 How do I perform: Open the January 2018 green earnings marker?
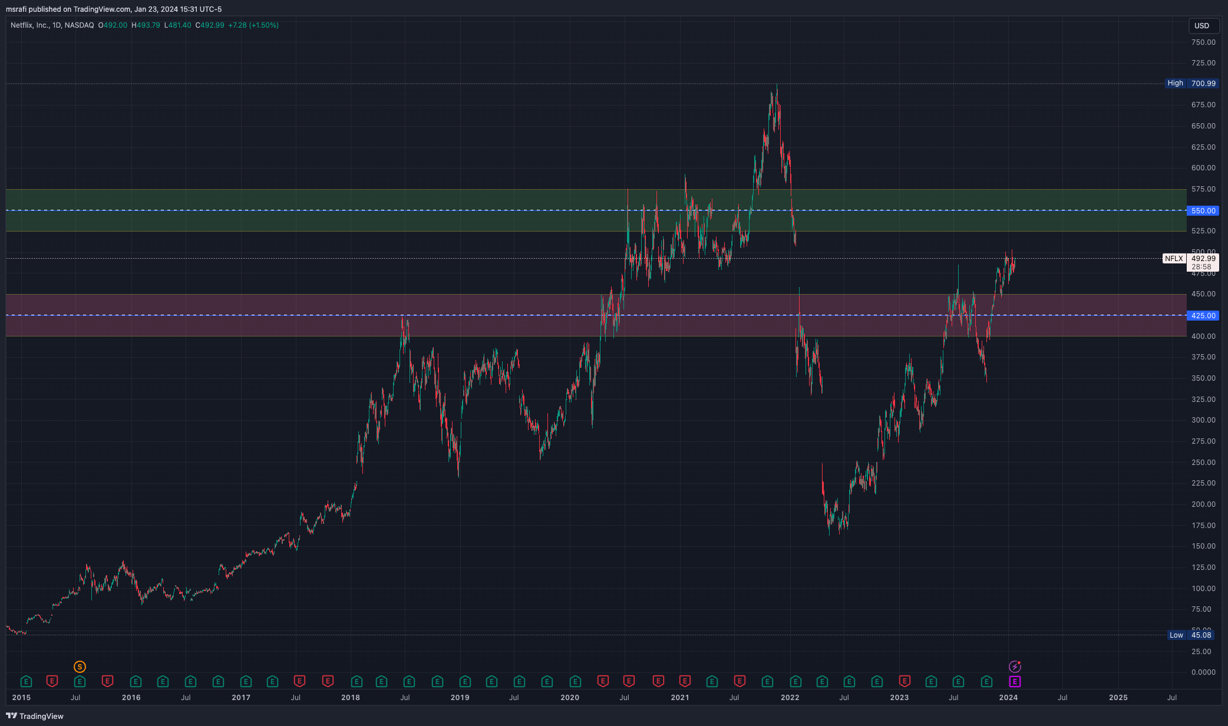tap(356, 682)
